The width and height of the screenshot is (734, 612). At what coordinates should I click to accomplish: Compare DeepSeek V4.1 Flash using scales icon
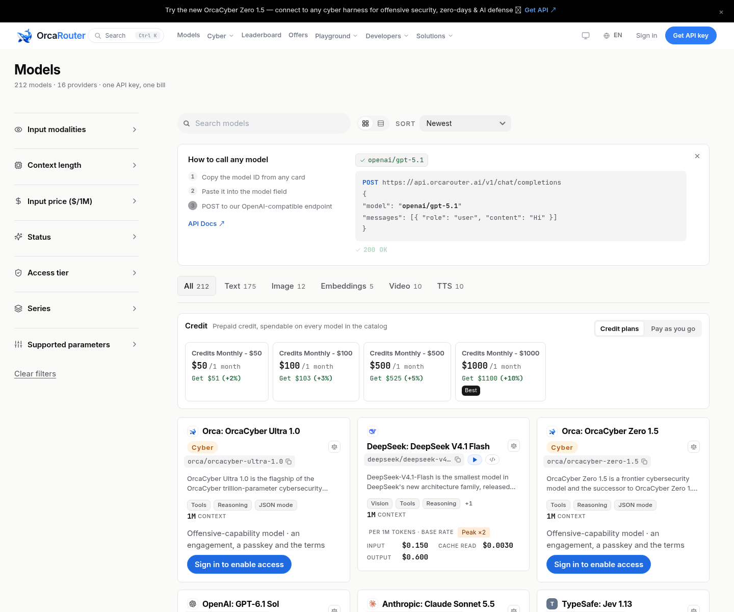(514, 446)
